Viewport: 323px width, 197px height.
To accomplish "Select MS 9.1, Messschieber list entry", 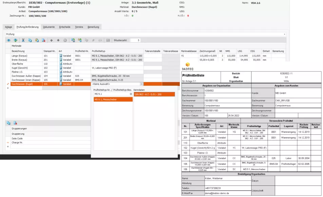I will tap(113, 100).
